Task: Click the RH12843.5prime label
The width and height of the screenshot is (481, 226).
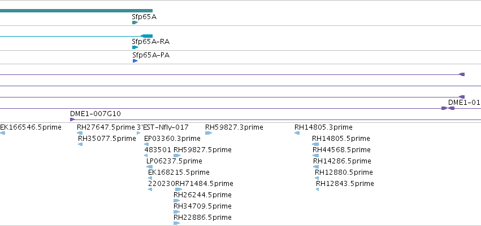Action: pyautogui.click(x=345, y=184)
